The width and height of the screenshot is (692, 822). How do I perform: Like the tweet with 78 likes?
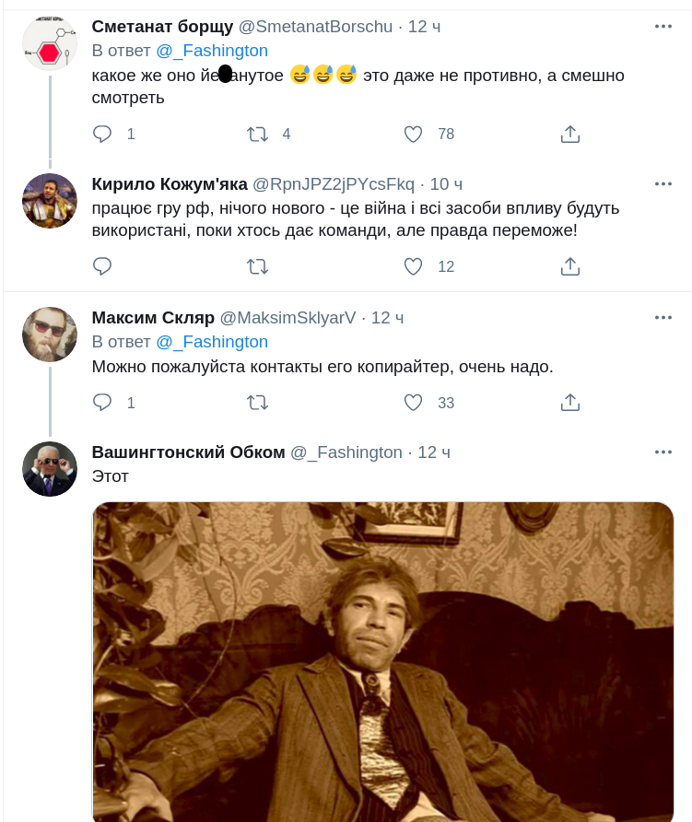[414, 134]
